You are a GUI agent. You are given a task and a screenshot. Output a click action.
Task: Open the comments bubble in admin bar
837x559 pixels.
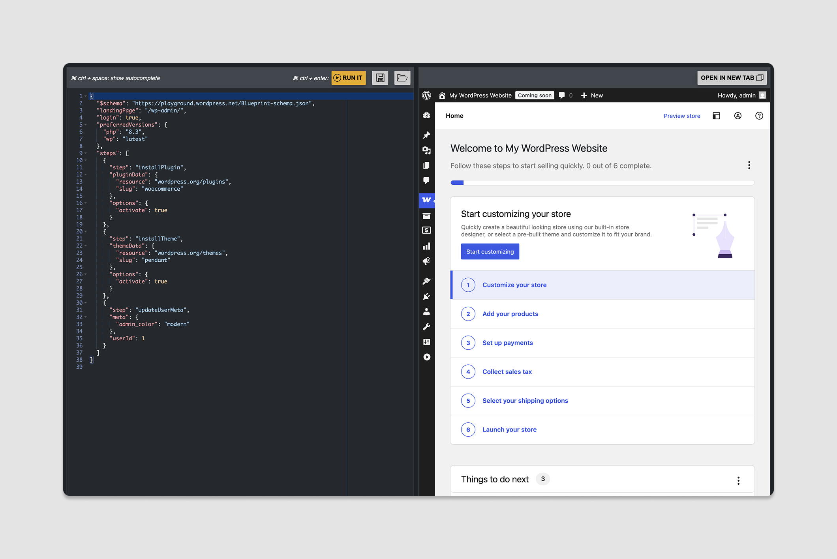click(x=565, y=95)
